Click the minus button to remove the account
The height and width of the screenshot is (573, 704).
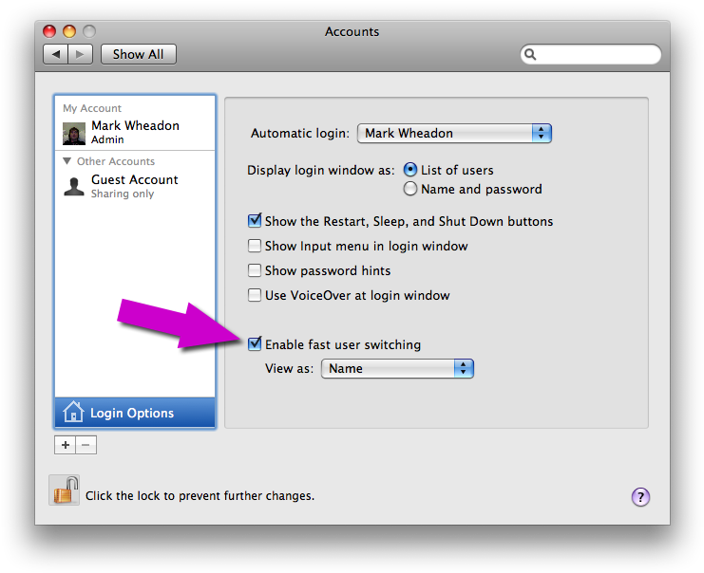86,445
